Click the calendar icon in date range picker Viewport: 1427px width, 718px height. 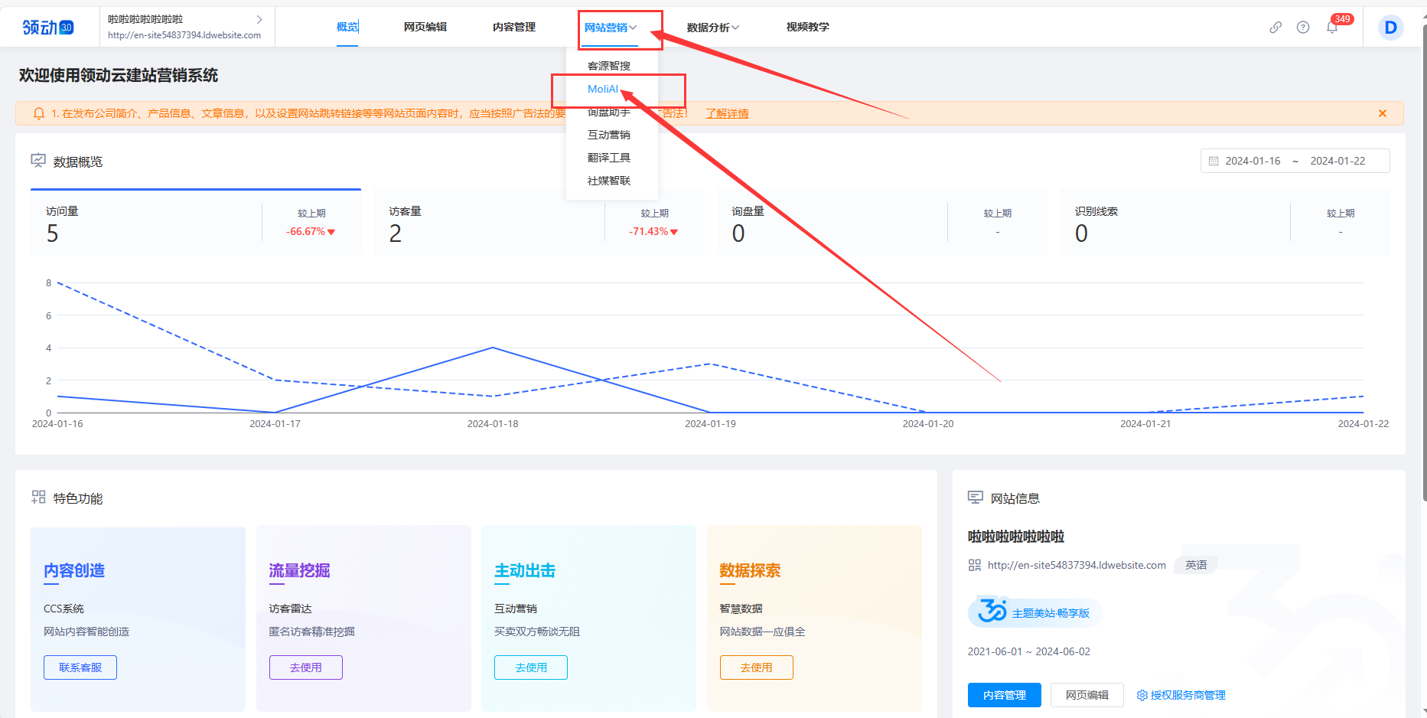click(x=1214, y=161)
